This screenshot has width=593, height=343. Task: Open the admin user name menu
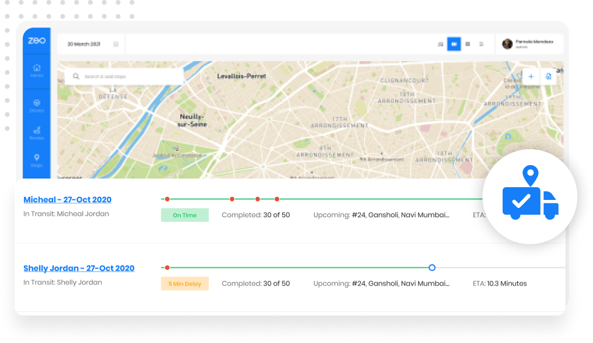point(534,43)
